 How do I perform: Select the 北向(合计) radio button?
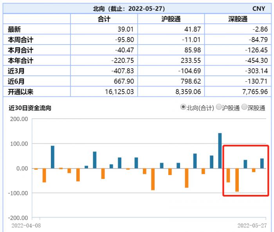tap(183, 107)
